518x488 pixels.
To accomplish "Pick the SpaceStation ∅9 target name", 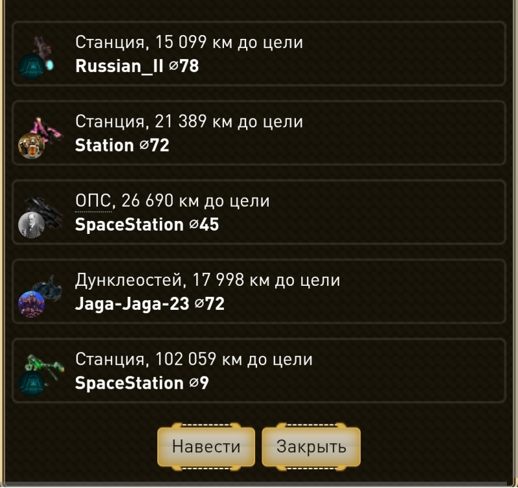I will [142, 383].
